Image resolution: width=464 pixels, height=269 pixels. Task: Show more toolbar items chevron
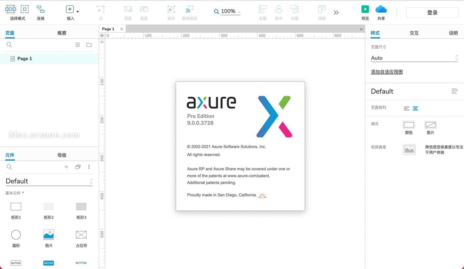pos(336,12)
